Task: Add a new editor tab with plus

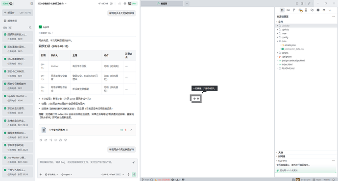Action: pyautogui.click(x=187, y=3)
